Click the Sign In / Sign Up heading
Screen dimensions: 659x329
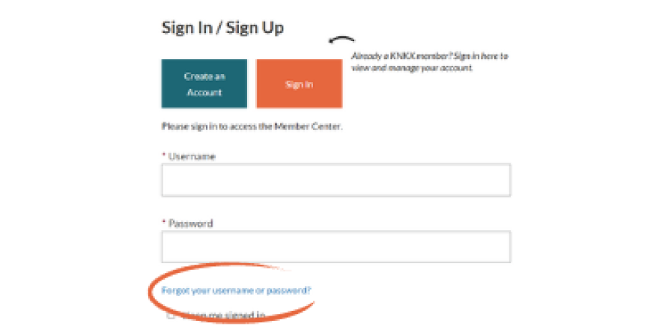[222, 28]
